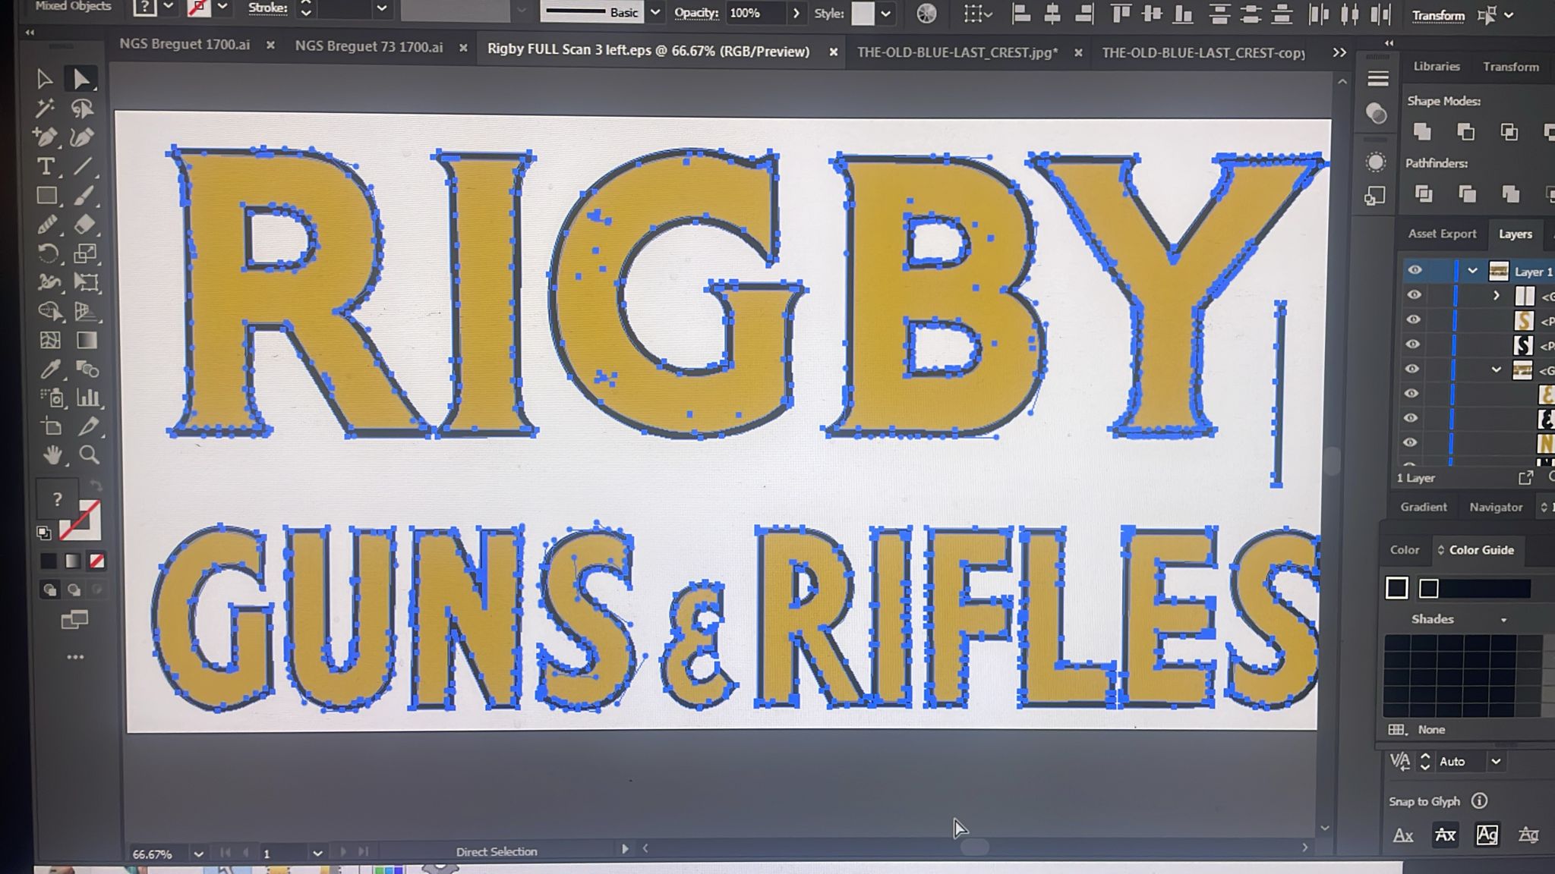The height and width of the screenshot is (874, 1555).
Task: Select the Rotate tool
Action: (49, 253)
